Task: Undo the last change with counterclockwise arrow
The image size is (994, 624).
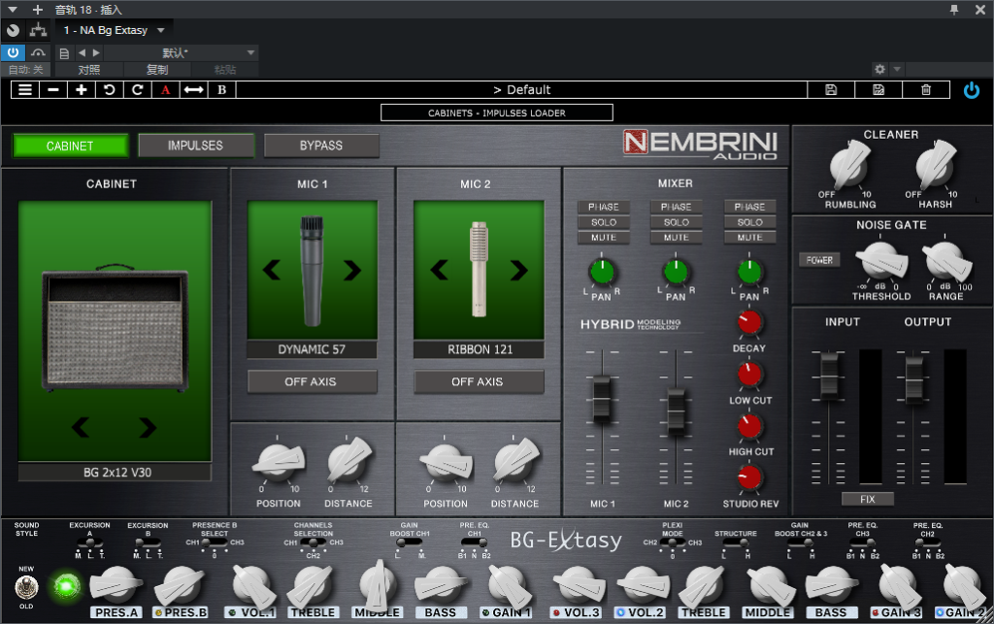Action: (109, 90)
